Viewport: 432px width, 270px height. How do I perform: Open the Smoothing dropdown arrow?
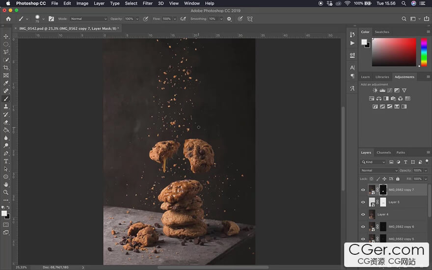click(x=221, y=19)
